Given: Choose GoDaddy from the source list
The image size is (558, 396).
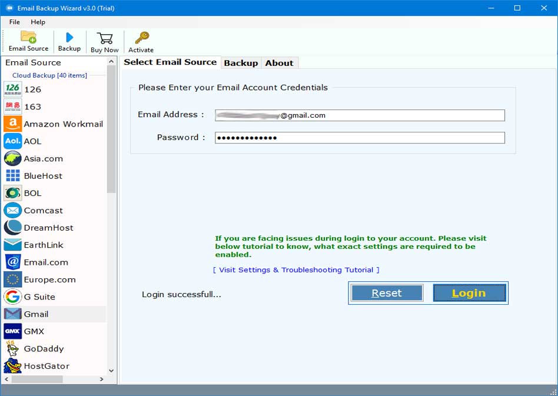Looking at the screenshot, I should click(x=55, y=349).
